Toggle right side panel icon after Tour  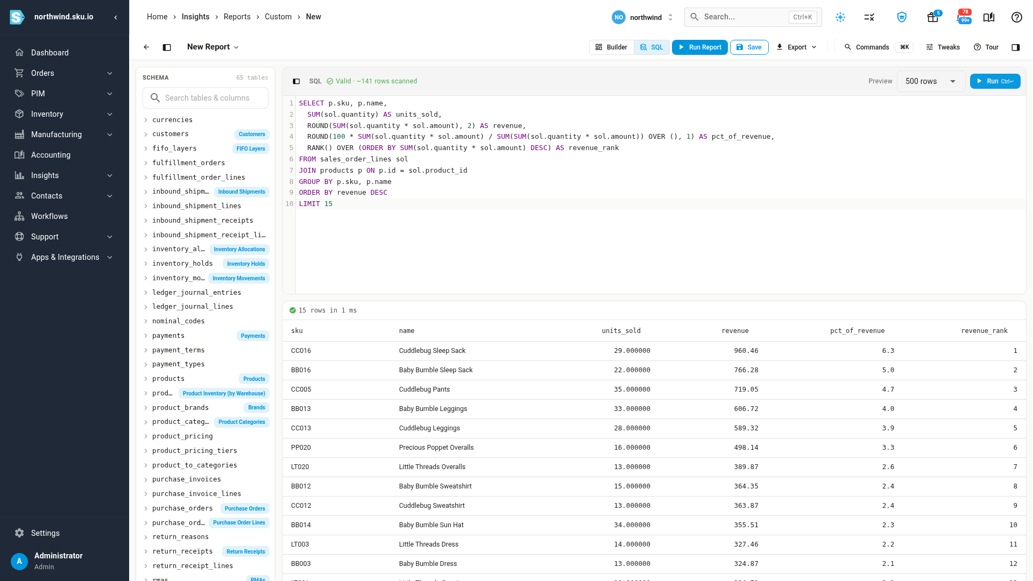[x=1016, y=47]
